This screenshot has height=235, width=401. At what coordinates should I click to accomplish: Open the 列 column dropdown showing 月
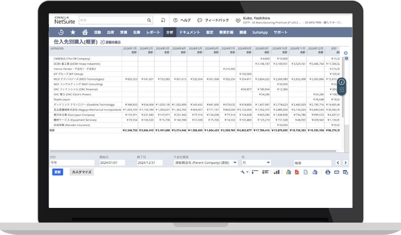(256, 163)
